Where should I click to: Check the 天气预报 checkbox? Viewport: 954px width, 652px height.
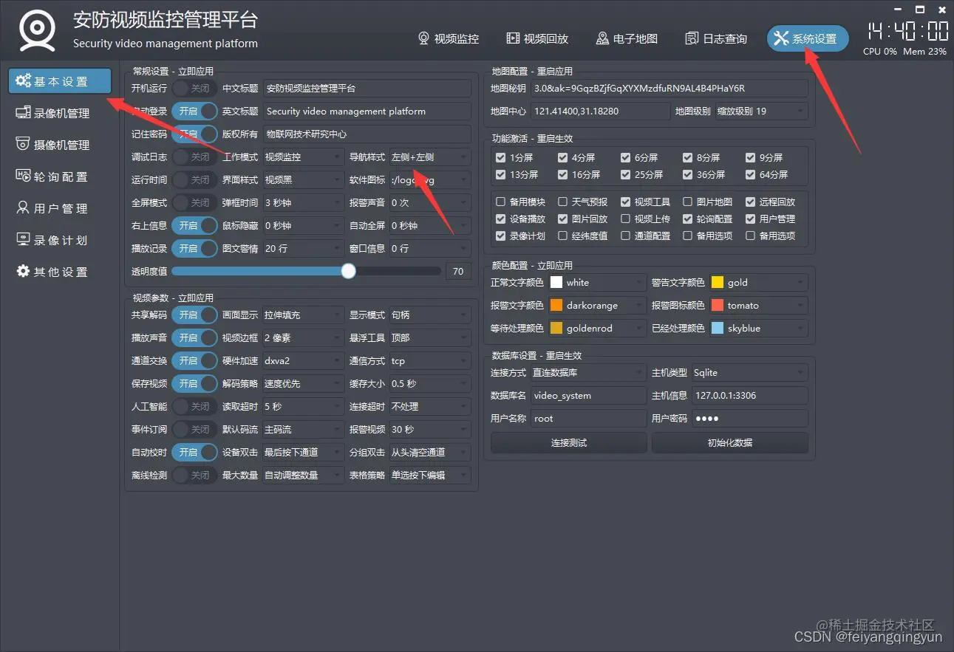click(563, 202)
